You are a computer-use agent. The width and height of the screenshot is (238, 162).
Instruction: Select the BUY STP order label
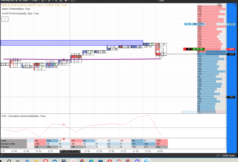[x=198, y=24]
